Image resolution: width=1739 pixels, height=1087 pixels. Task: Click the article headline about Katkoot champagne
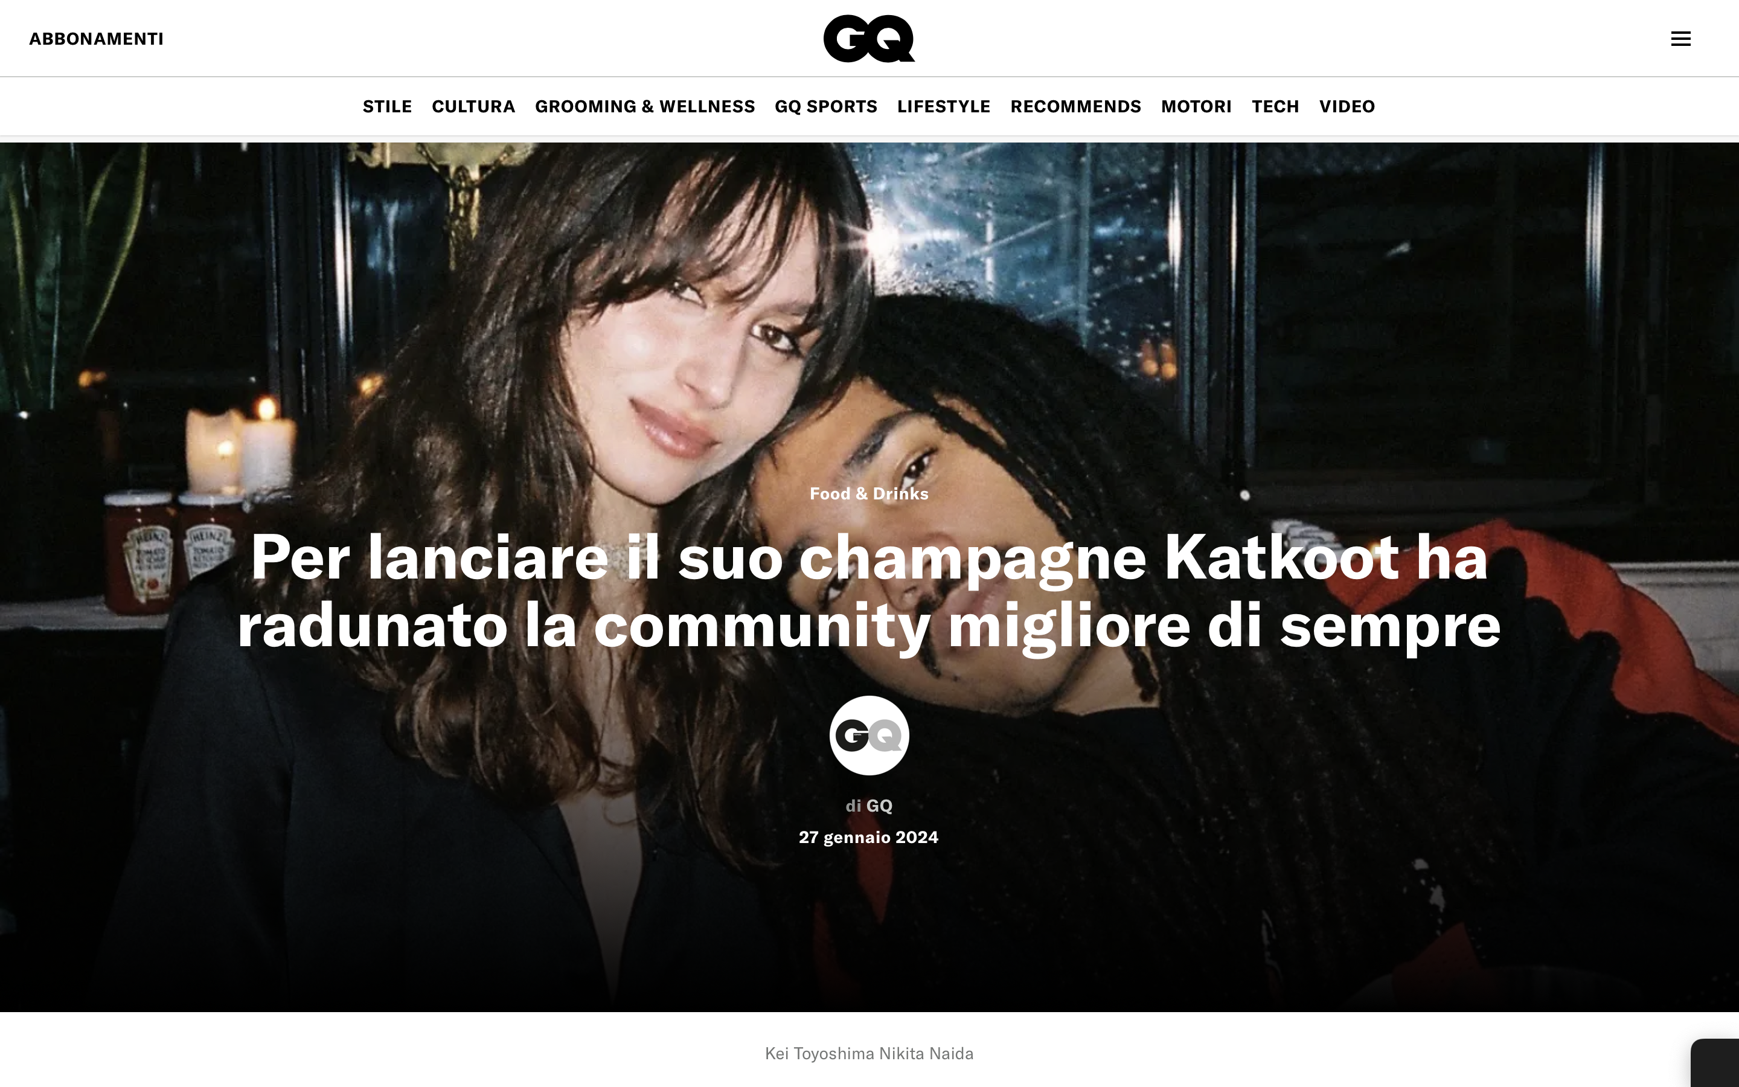(869, 592)
